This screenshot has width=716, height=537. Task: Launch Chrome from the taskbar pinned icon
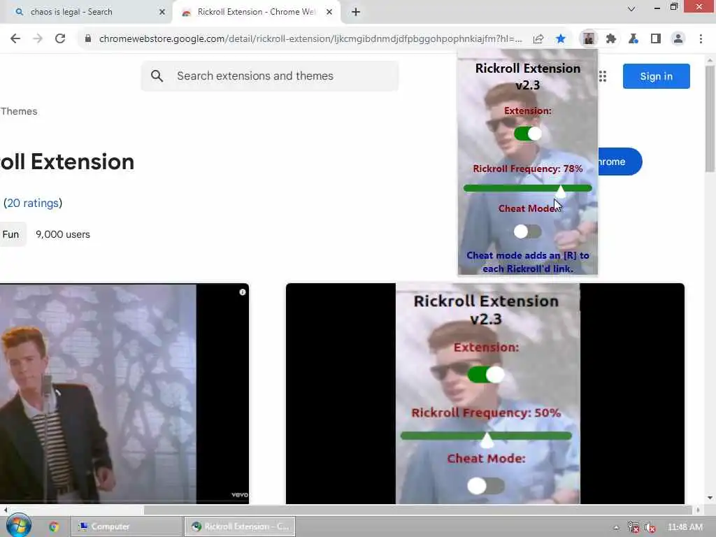click(x=54, y=527)
